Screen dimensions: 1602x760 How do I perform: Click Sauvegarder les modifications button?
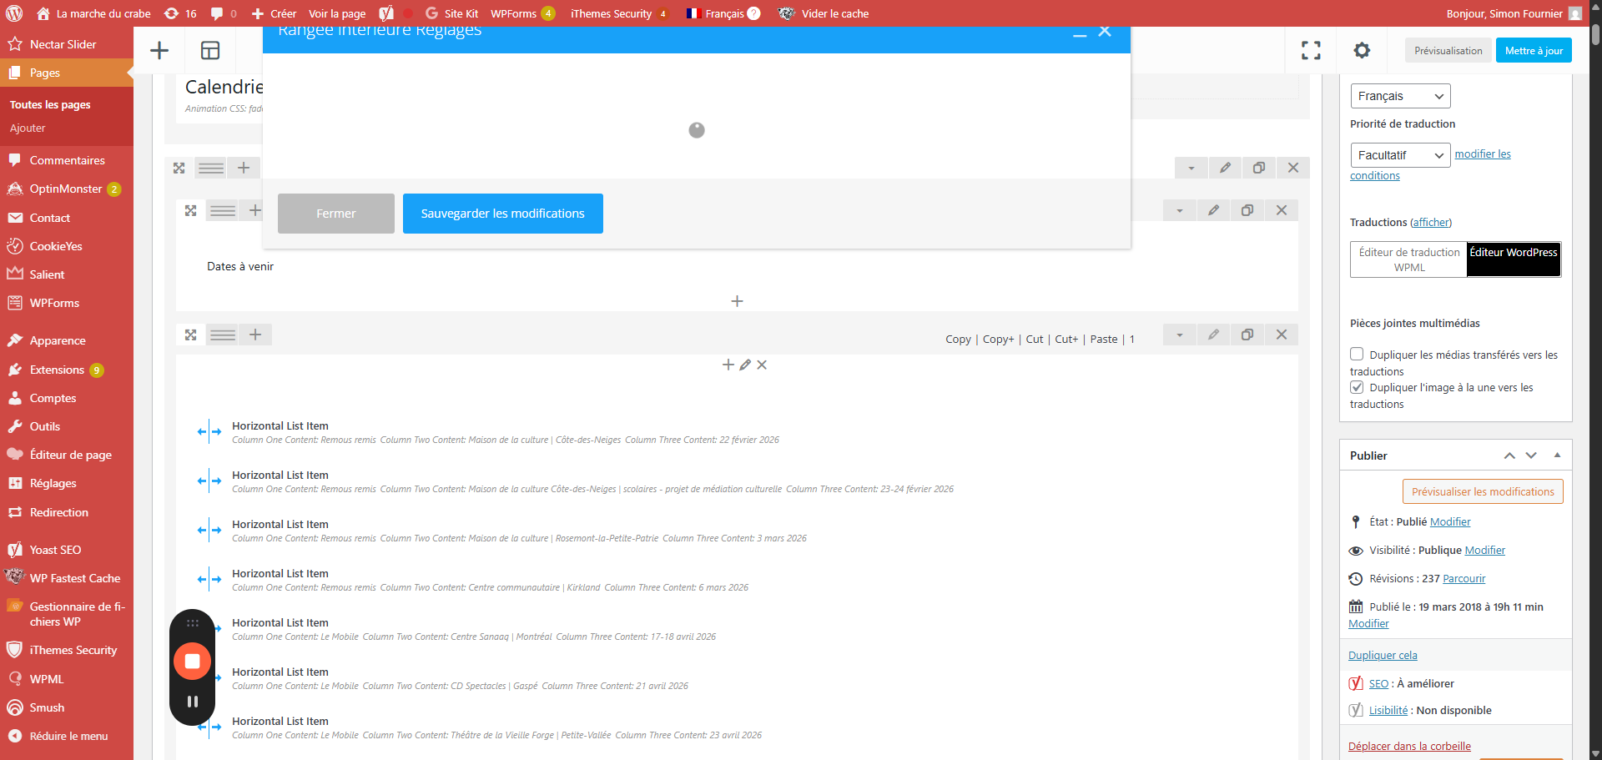pyautogui.click(x=502, y=214)
